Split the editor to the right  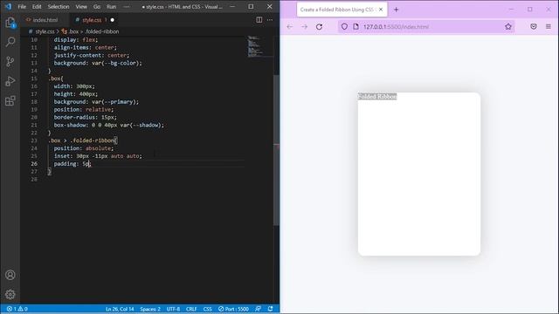(x=259, y=20)
